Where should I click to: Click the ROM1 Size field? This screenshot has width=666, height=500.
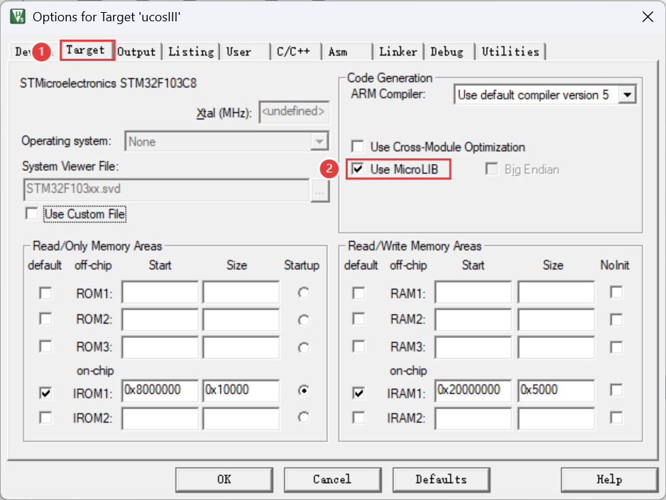(x=241, y=292)
